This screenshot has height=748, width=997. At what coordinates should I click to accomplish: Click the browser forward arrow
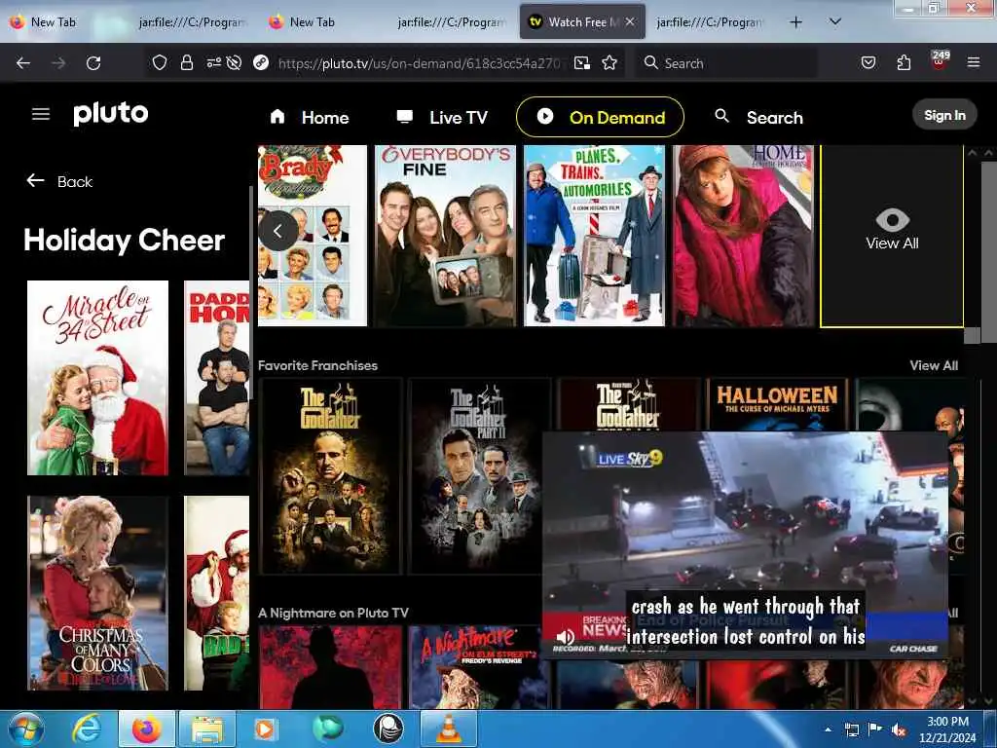pyautogui.click(x=58, y=63)
